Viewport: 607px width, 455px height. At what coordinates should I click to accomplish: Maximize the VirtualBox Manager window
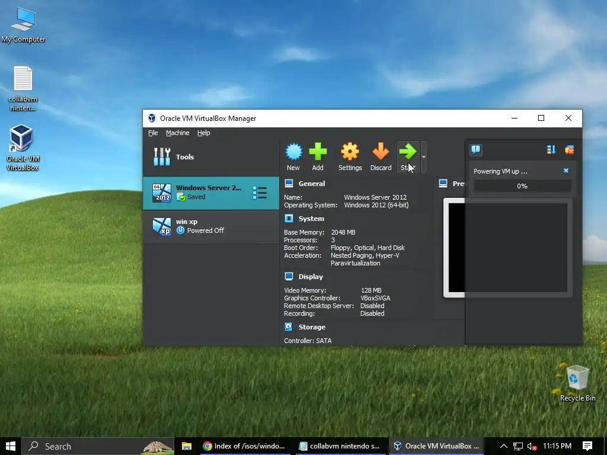tap(541, 118)
